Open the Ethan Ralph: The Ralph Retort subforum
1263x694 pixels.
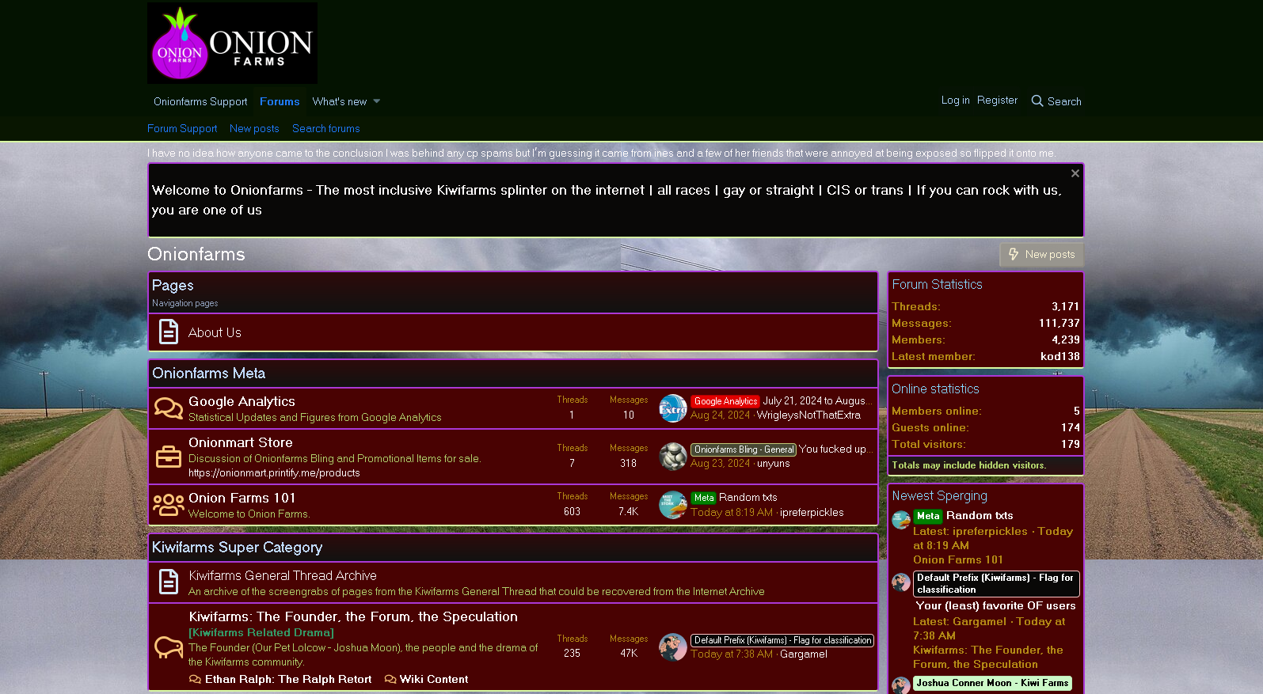click(287, 679)
